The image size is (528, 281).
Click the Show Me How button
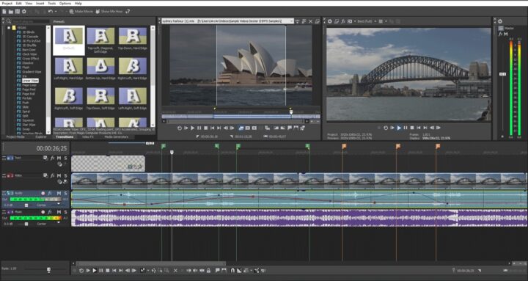point(109,12)
